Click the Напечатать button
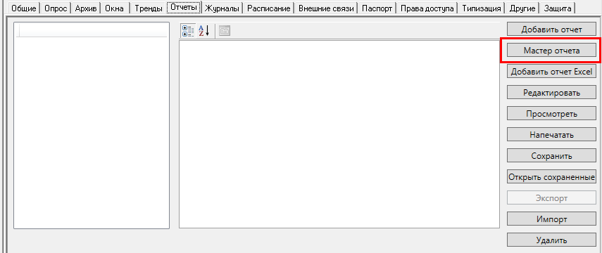 coord(551,134)
